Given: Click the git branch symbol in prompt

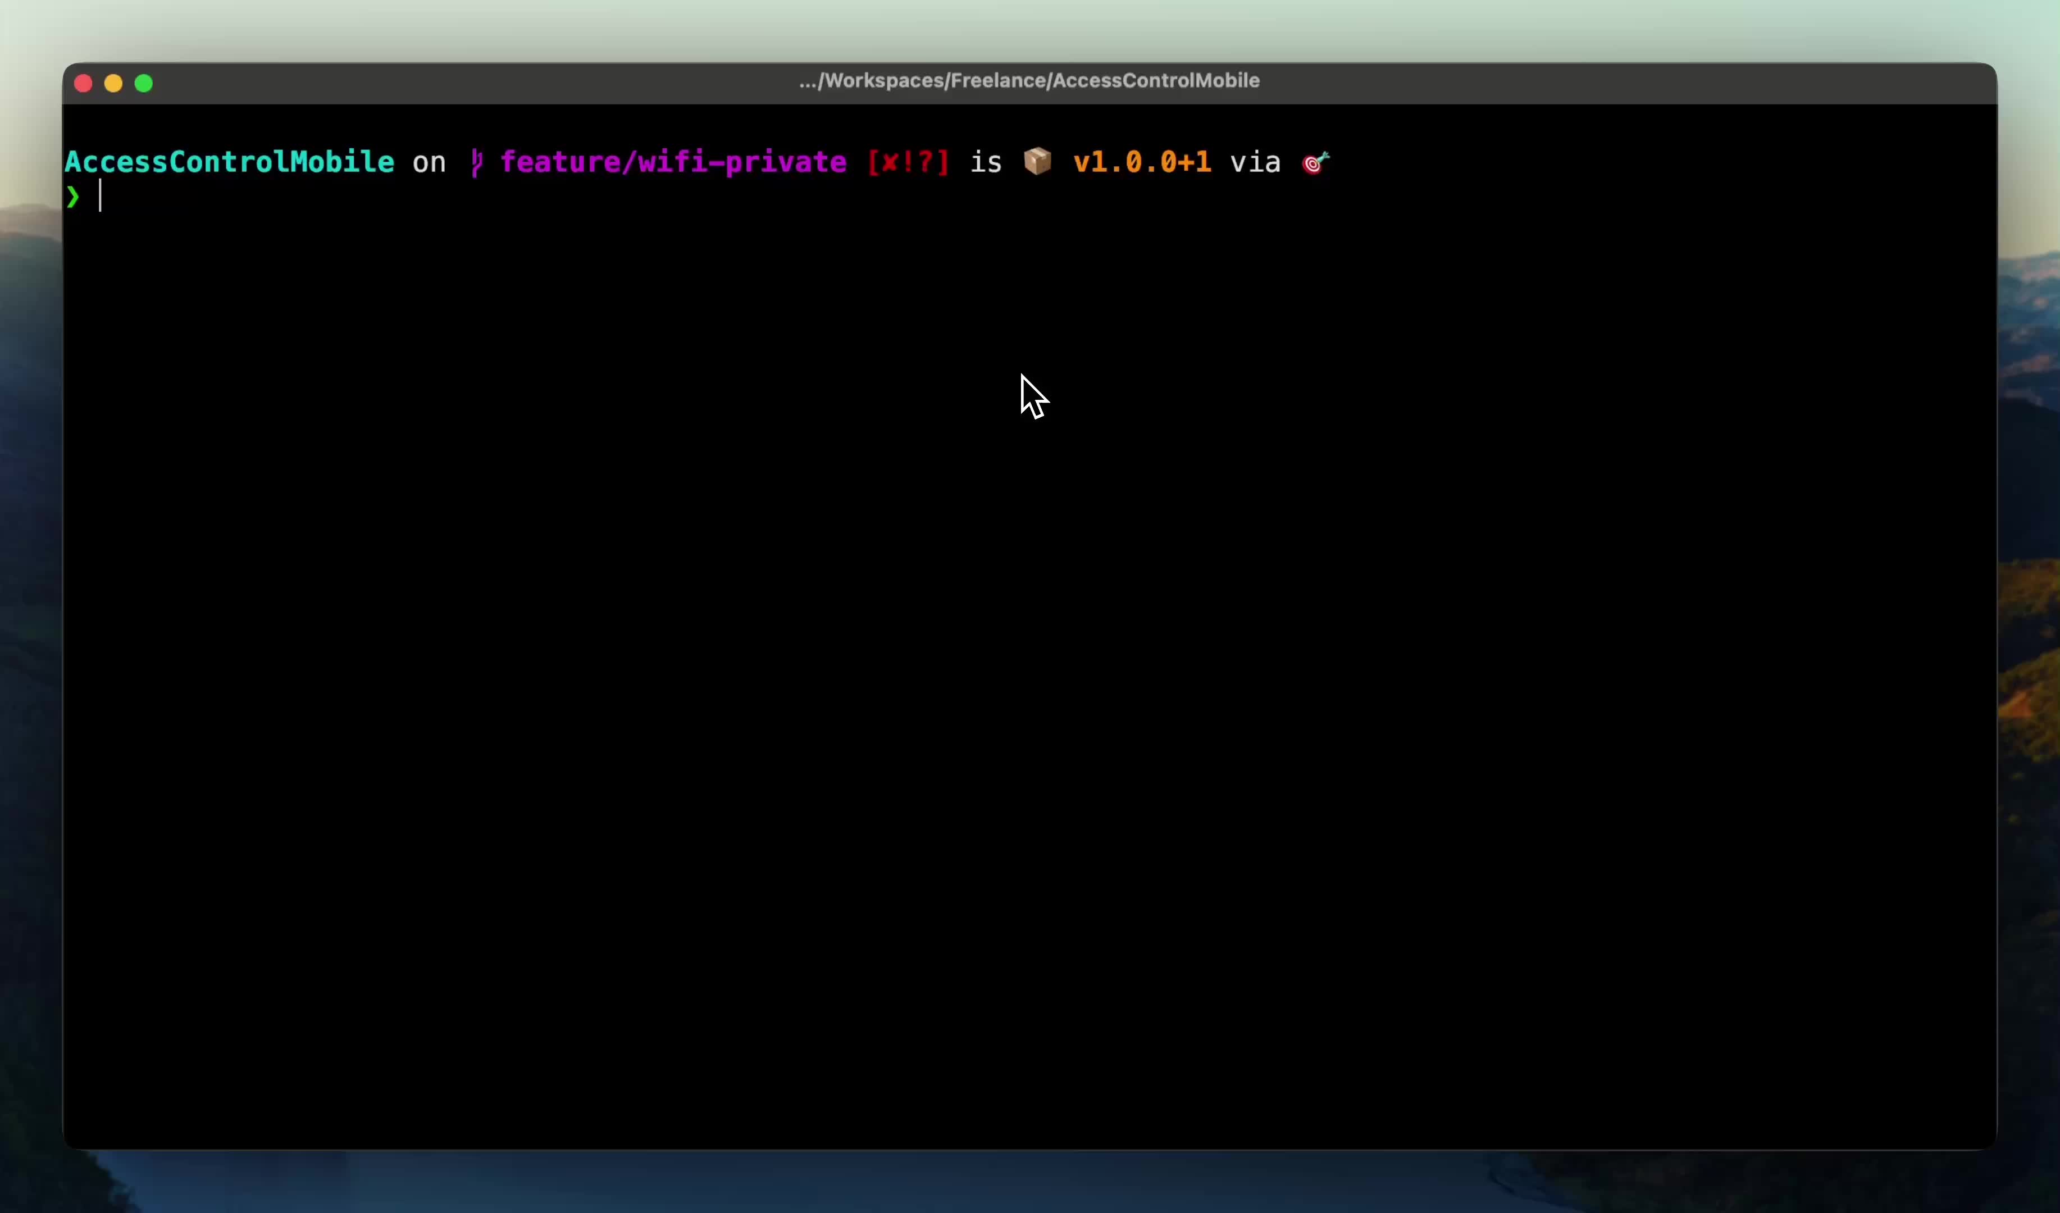Looking at the screenshot, I should click(x=477, y=162).
